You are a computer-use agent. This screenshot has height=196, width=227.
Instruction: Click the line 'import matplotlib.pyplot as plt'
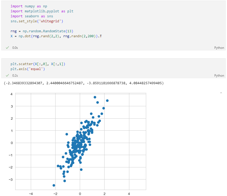click(x=42, y=11)
